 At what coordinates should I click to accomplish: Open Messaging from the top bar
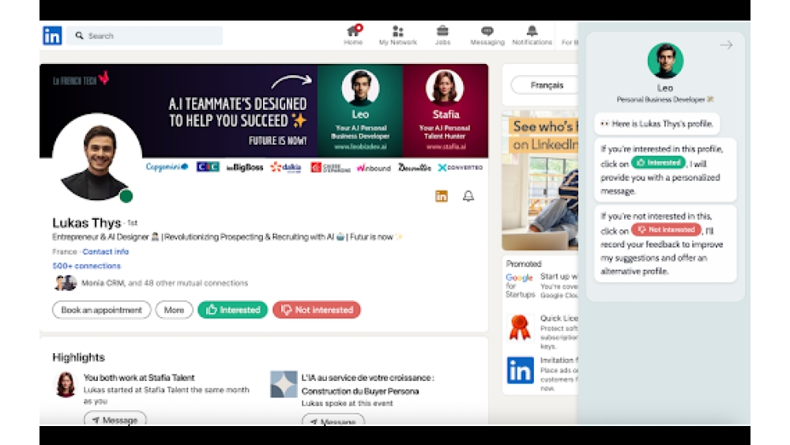487,36
